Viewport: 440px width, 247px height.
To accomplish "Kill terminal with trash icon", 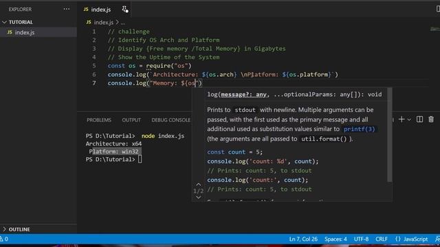I will 431,119.
